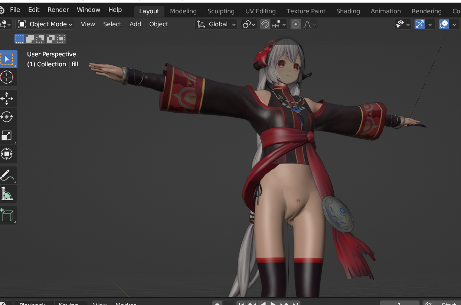Open the timeline Playback popover
Image resolution: width=461 pixels, height=305 pixels.
click(x=35, y=304)
